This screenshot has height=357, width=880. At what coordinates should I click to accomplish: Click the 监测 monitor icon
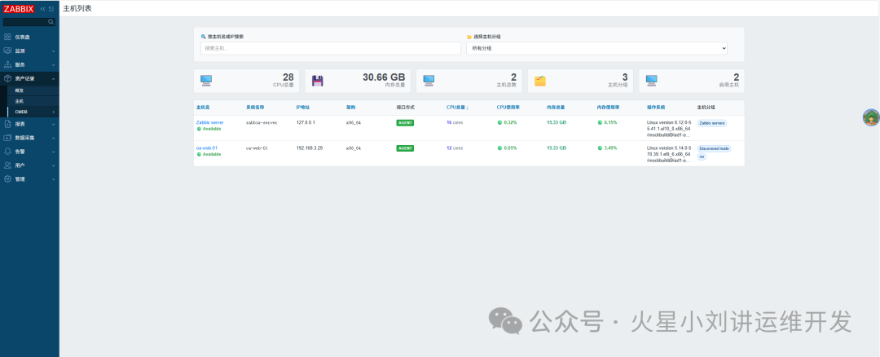tap(7, 51)
